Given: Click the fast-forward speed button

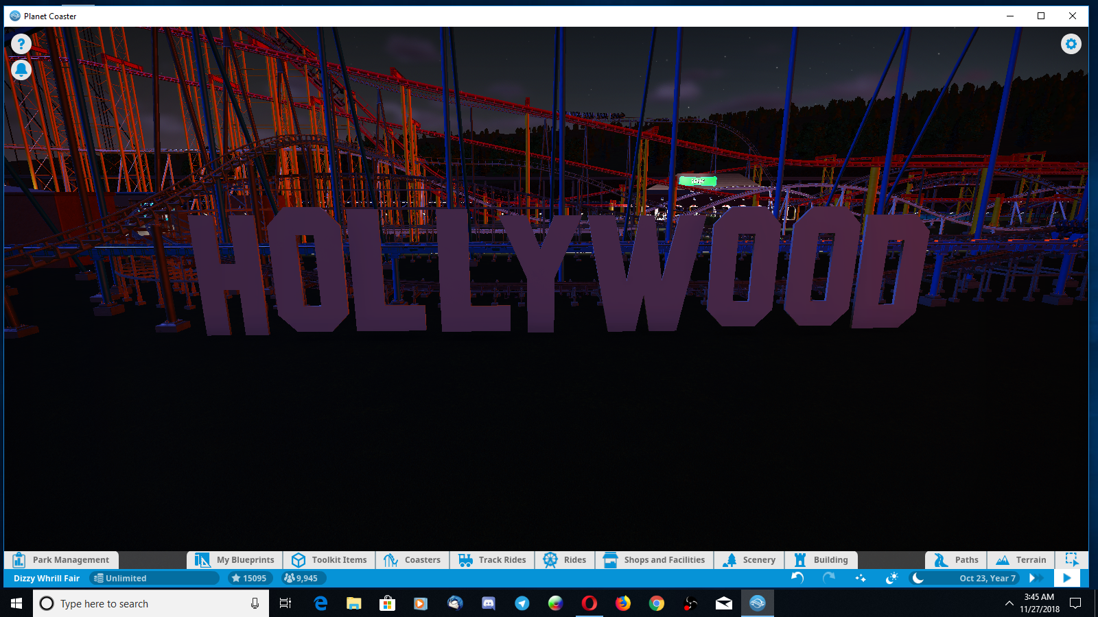Looking at the screenshot, I should (x=1036, y=578).
